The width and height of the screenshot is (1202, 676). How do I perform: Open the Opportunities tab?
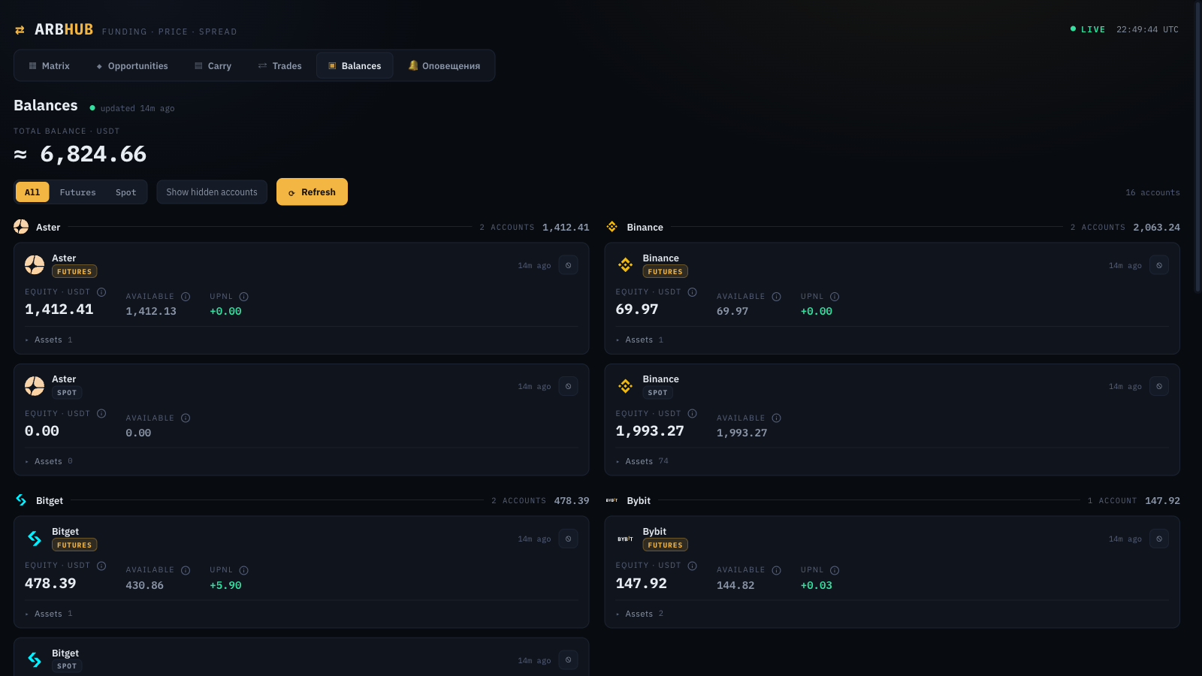pyautogui.click(x=132, y=66)
